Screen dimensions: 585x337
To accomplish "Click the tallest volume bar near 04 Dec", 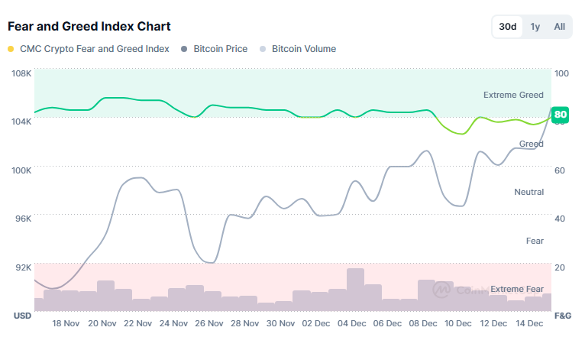I will point(355,289).
